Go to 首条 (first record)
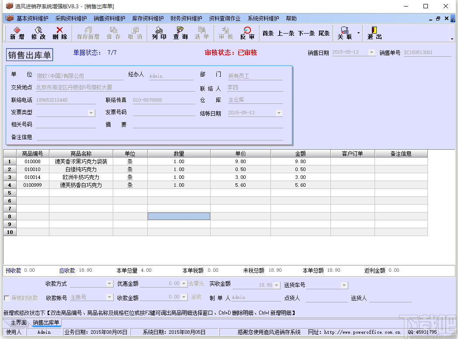458x339 pixels. point(268,33)
